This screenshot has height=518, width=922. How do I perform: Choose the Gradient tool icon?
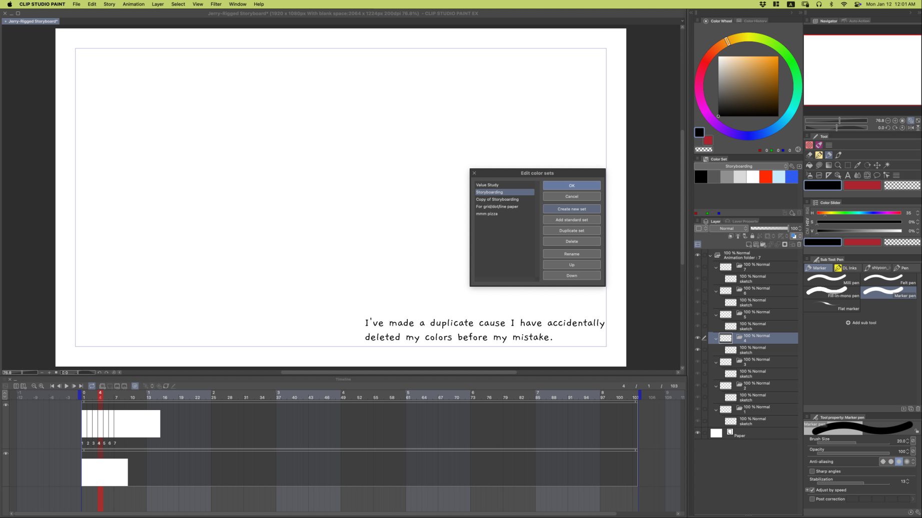click(828, 165)
